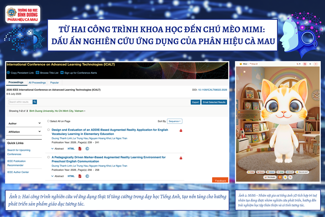The width and height of the screenshot is (325, 217).
Task: Tap the orange microphone button in Mimi
Action: pos(280,177)
